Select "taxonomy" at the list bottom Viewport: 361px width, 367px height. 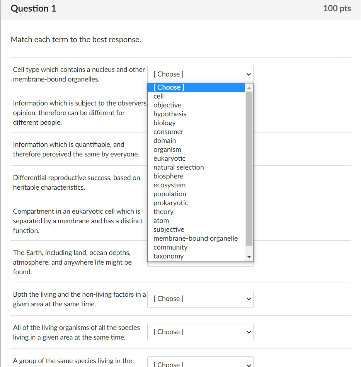(169, 256)
